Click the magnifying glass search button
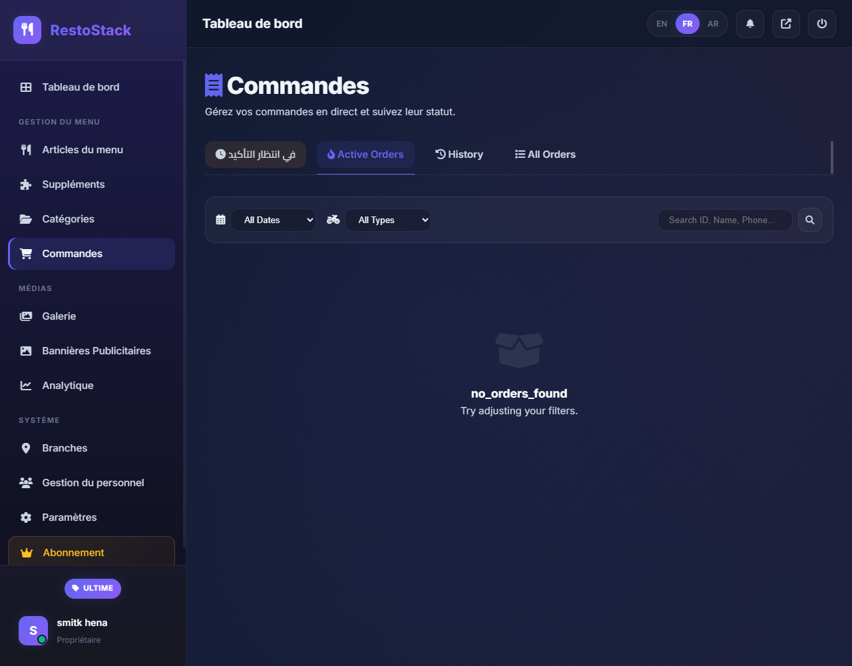Viewport: 852px width, 666px height. [x=810, y=220]
